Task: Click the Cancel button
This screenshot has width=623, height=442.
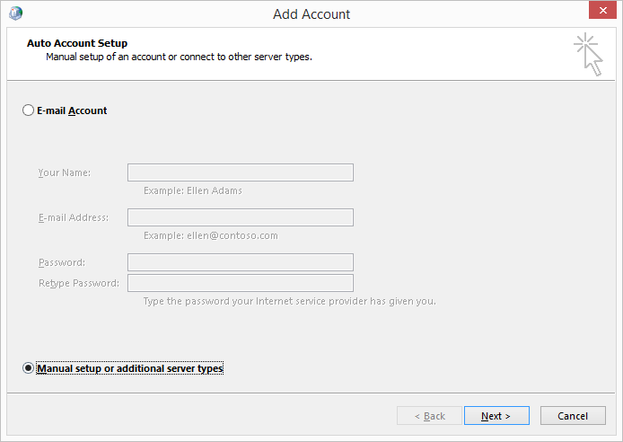Action: [x=573, y=416]
